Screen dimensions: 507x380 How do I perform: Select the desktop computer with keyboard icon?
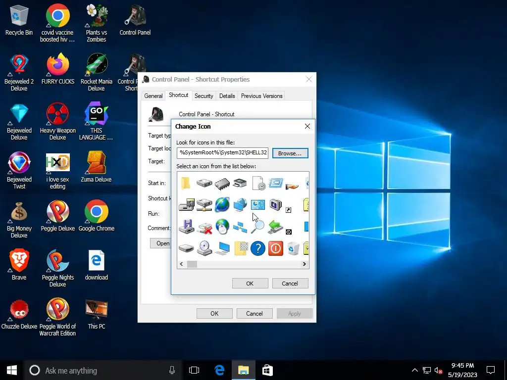point(222,248)
